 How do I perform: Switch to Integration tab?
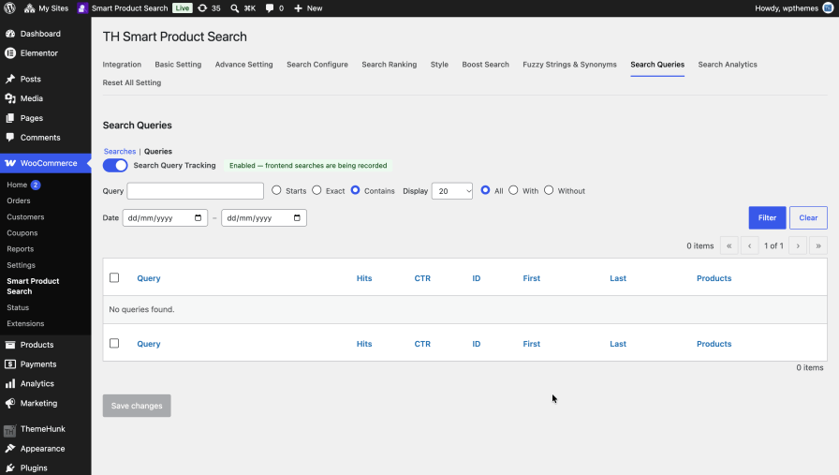[x=122, y=65]
